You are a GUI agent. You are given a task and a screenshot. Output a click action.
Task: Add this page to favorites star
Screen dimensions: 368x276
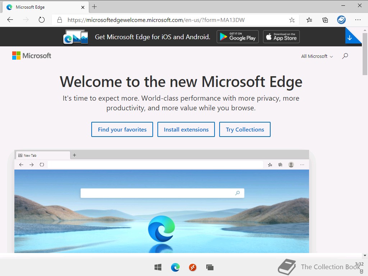[x=292, y=20]
